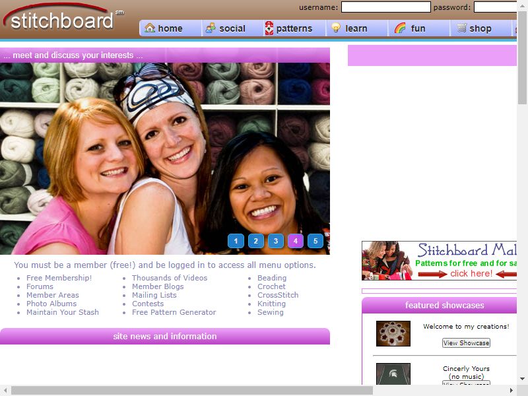This screenshot has width=528, height=396.
Task: Click the Contests link
Action: [148, 304]
